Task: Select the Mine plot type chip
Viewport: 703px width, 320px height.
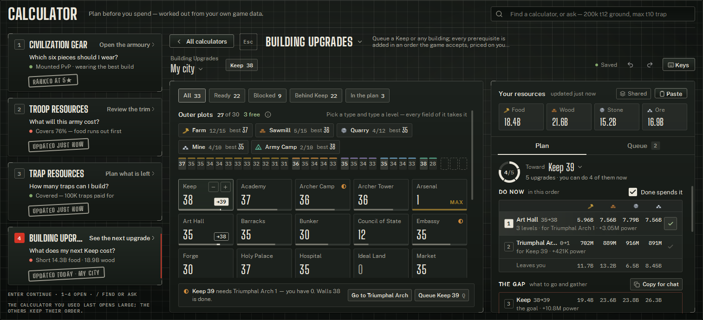Action: [213, 147]
